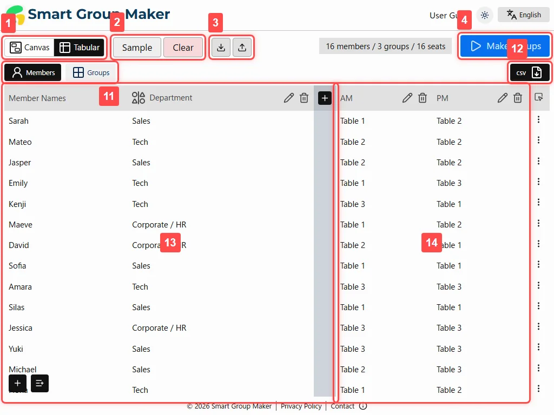Click the Department attribute type icon
This screenshot has width=554, height=415.
[138, 98]
